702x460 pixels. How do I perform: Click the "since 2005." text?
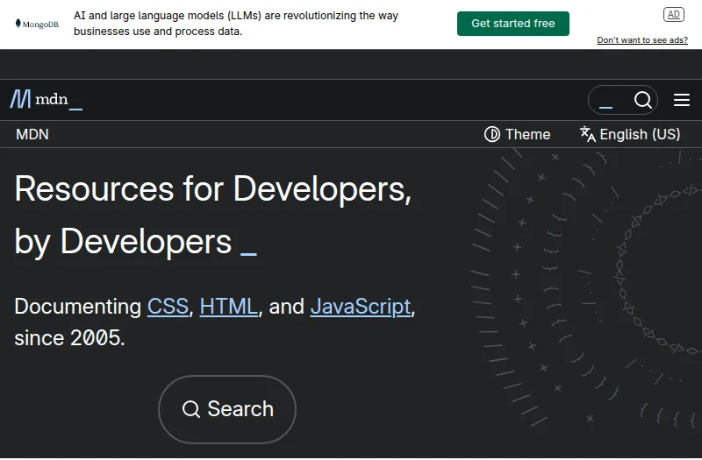[x=70, y=338]
